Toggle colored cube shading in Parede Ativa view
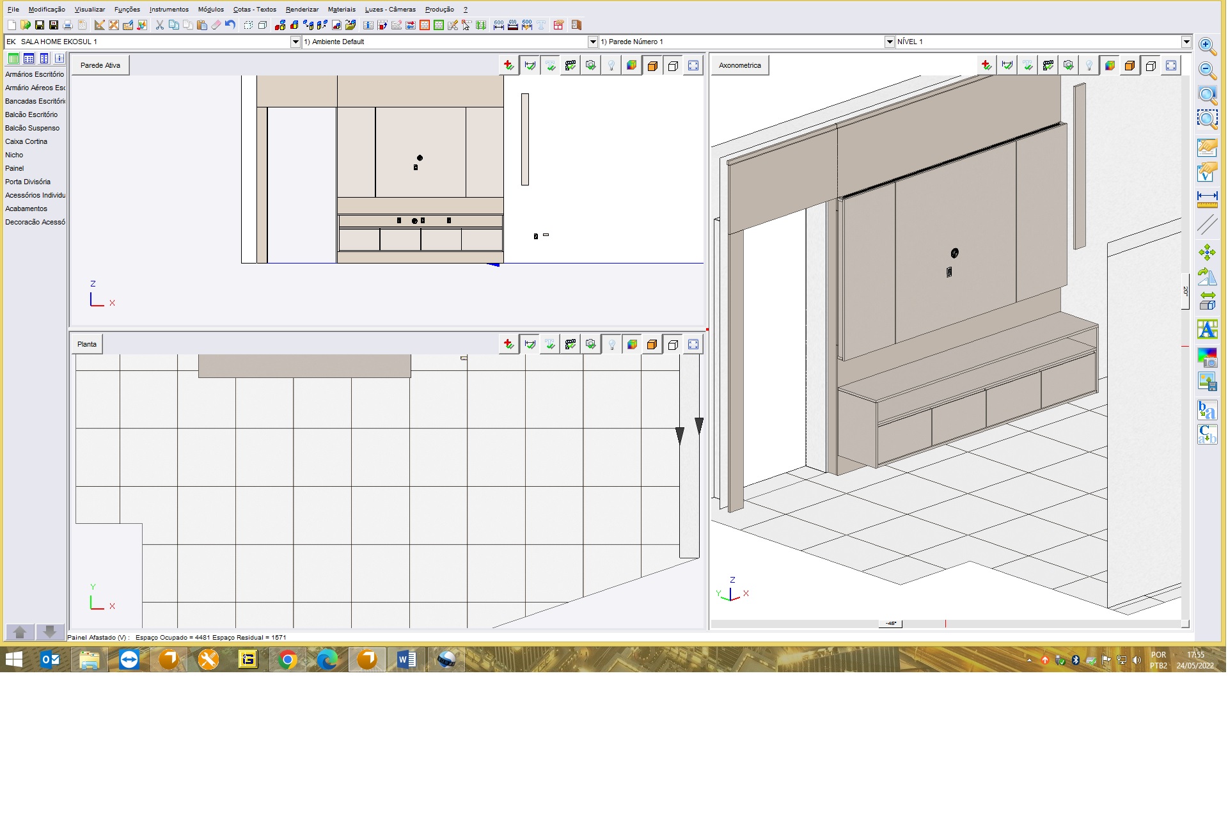The width and height of the screenshot is (1228, 820). (x=632, y=65)
